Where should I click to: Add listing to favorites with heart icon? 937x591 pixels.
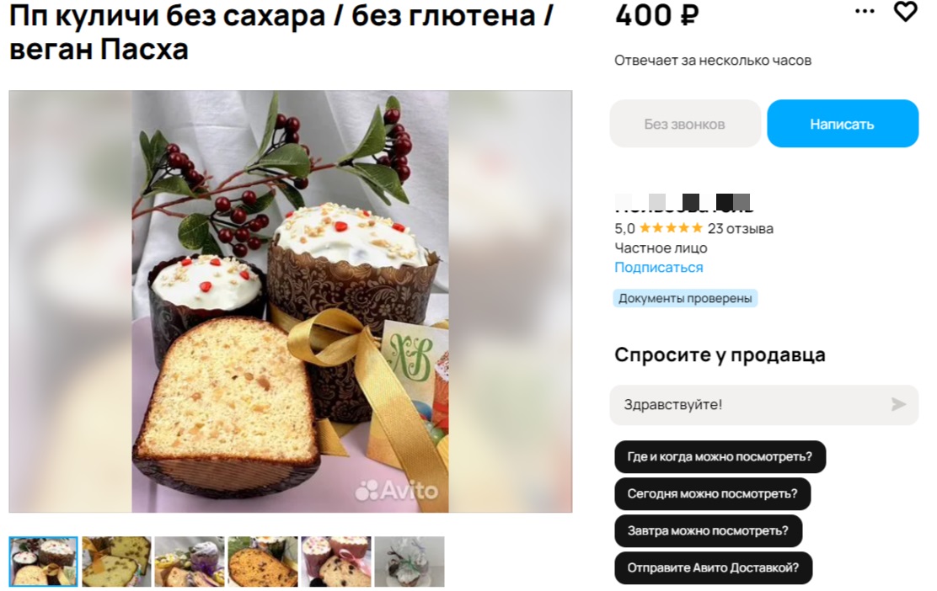[905, 11]
